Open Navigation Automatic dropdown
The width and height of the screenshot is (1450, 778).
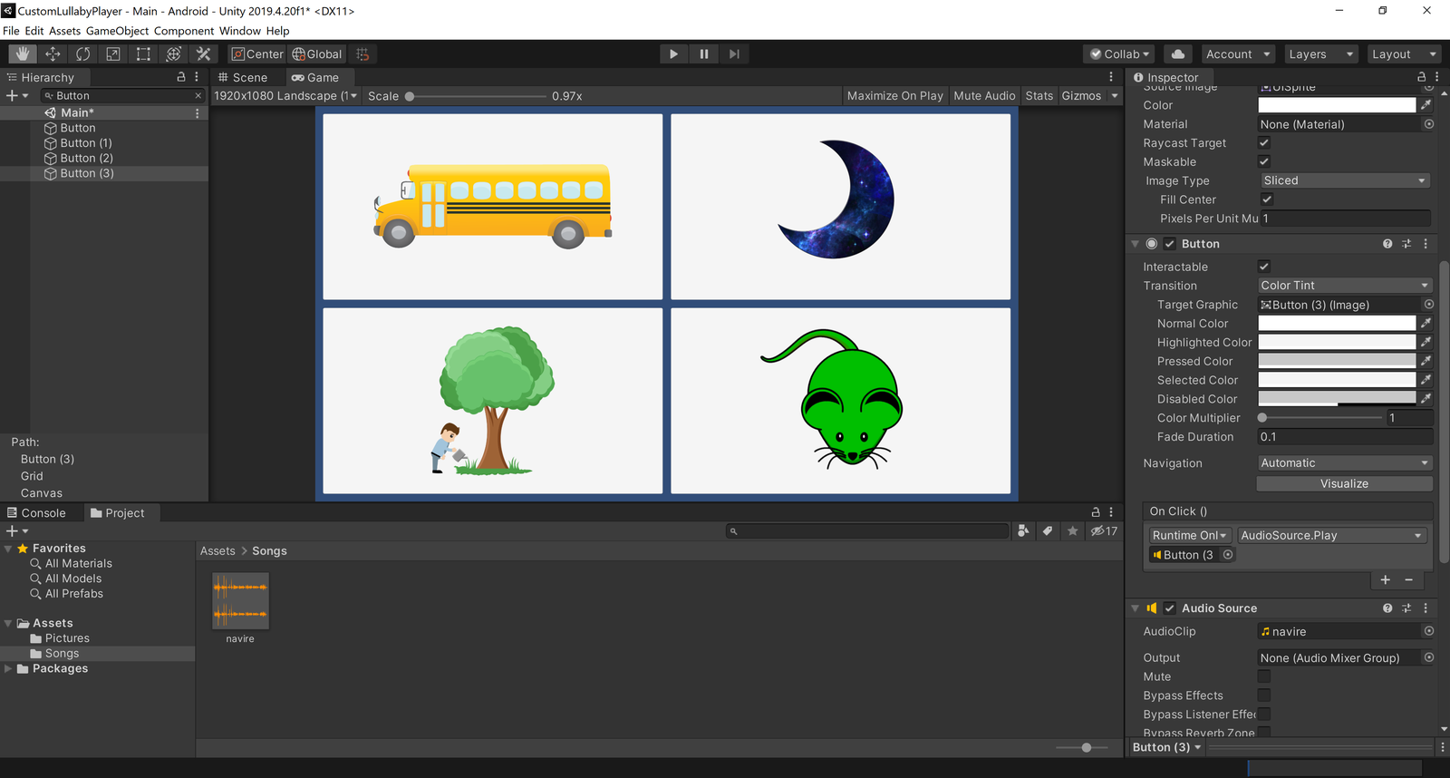click(1345, 463)
